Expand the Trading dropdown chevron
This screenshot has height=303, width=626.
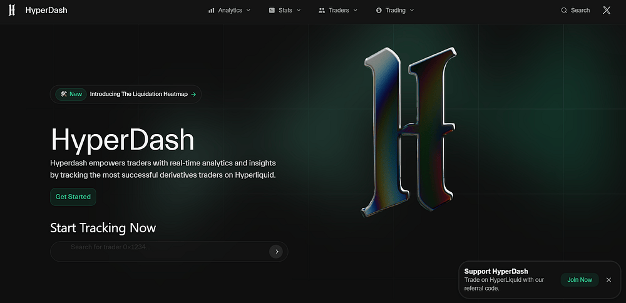click(x=411, y=11)
